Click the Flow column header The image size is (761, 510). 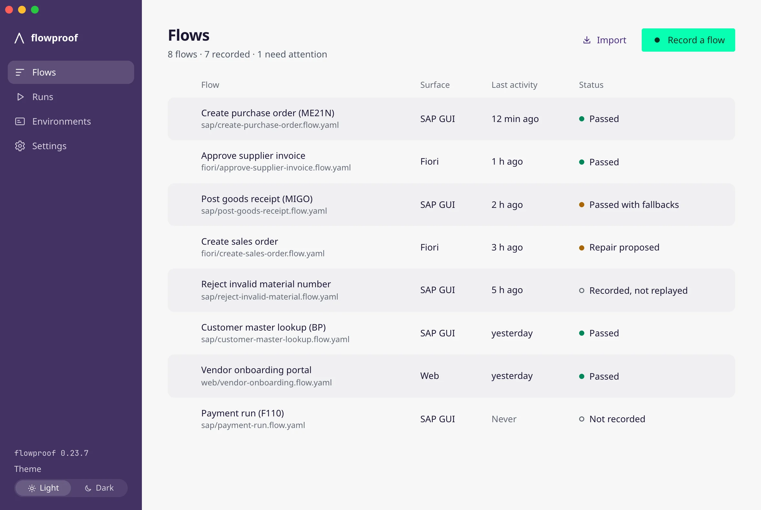(210, 85)
